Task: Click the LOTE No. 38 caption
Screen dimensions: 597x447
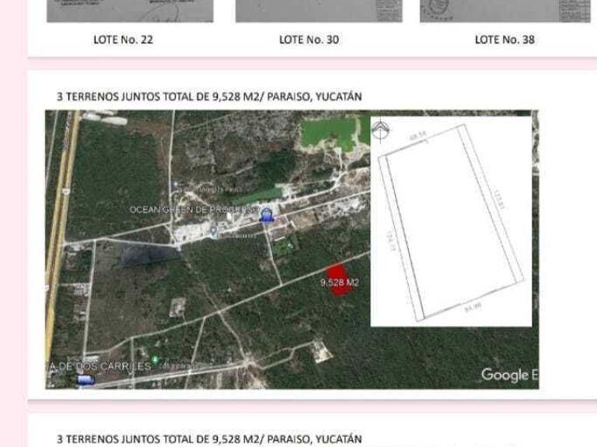Action: tap(504, 40)
